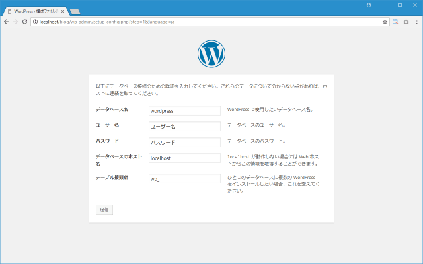Screen dimensions: 423x264
Task: Focus the パスワード input field
Action: [x=184, y=143]
